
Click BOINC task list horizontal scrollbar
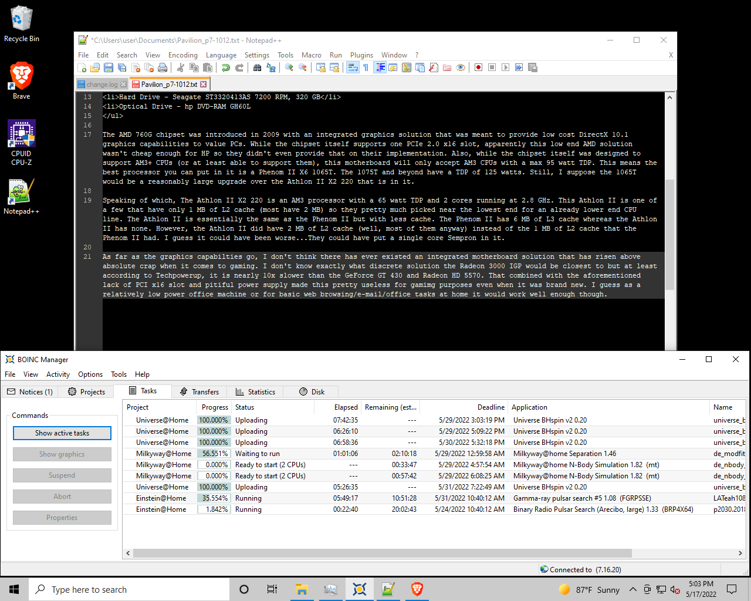click(382, 553)
